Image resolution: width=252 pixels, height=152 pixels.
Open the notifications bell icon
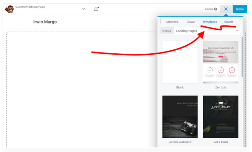tap(96, 9)
